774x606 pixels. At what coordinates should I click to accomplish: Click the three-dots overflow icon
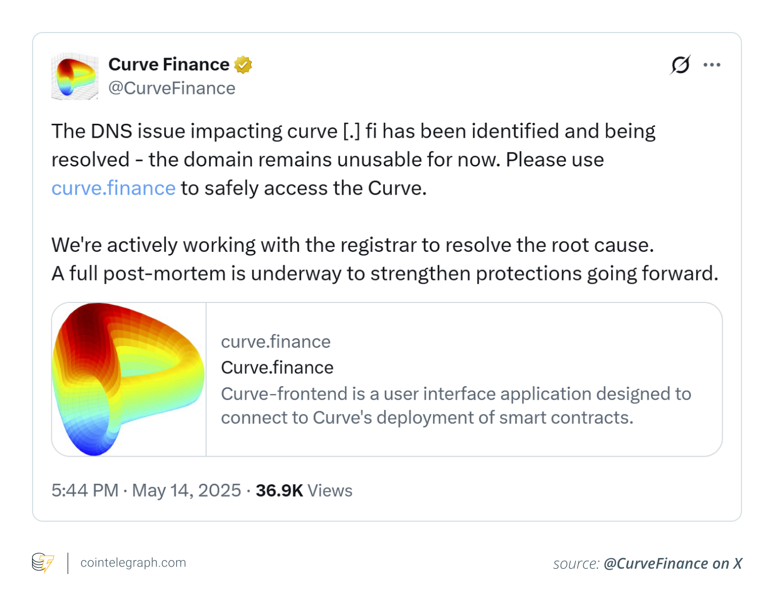[712, 64]
